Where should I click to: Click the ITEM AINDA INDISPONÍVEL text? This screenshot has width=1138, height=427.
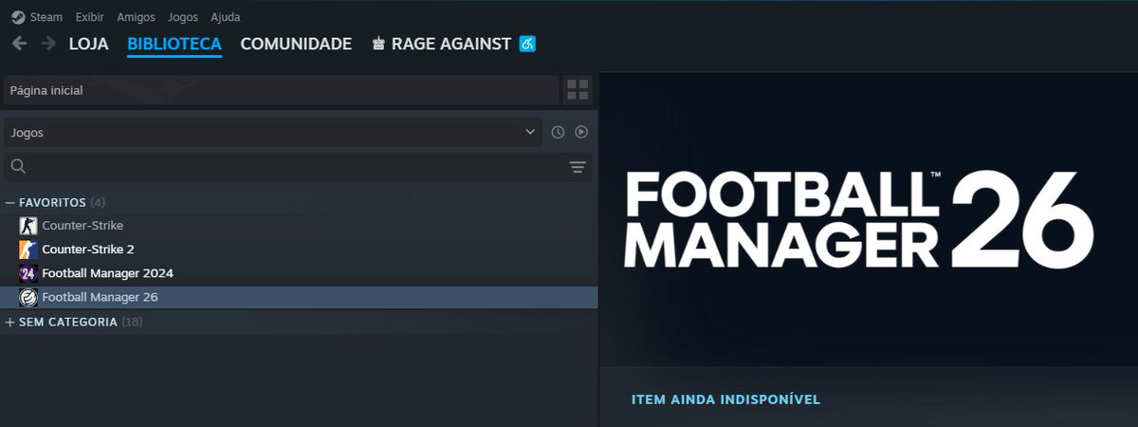(x=725, y=399)
